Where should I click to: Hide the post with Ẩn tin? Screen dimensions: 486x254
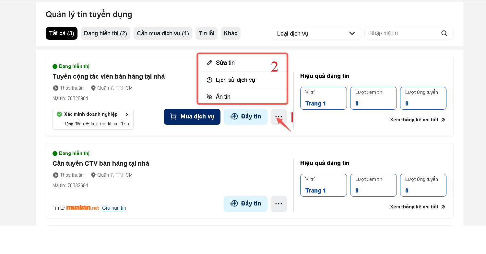point(223,97)
